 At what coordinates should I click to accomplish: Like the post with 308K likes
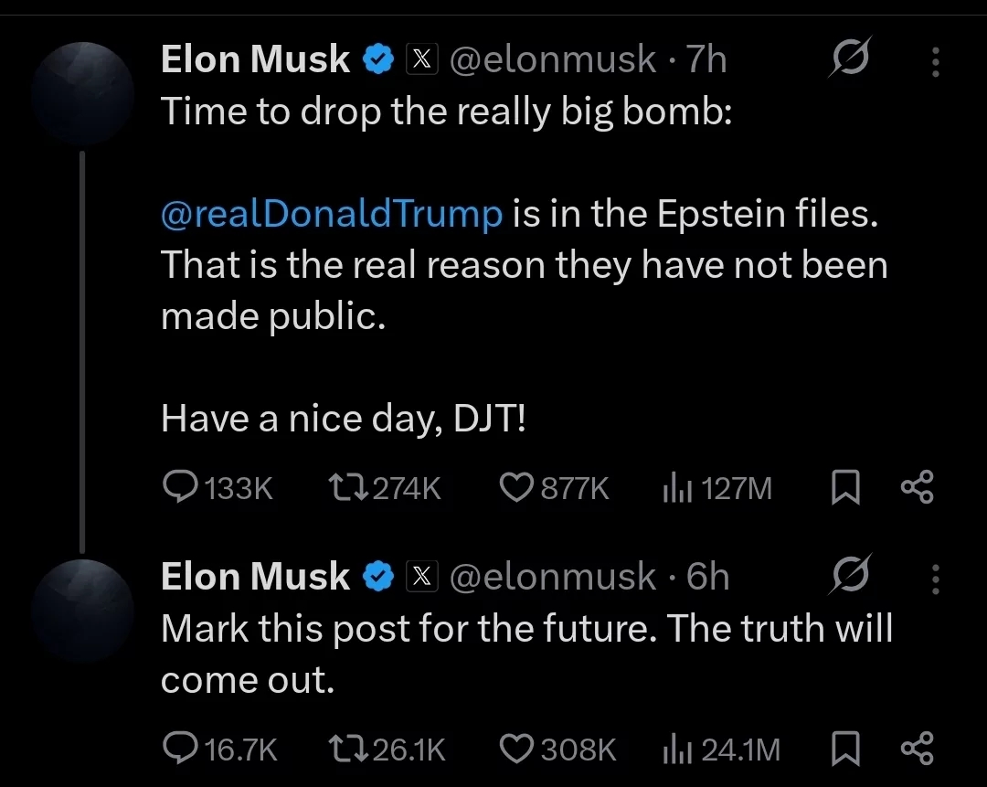[x=557, y=750]
